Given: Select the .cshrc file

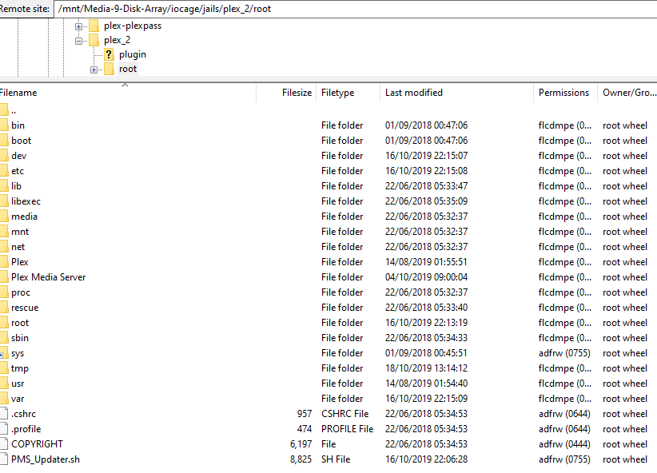Looking at the screenshot, I should [x=328, y=414].
